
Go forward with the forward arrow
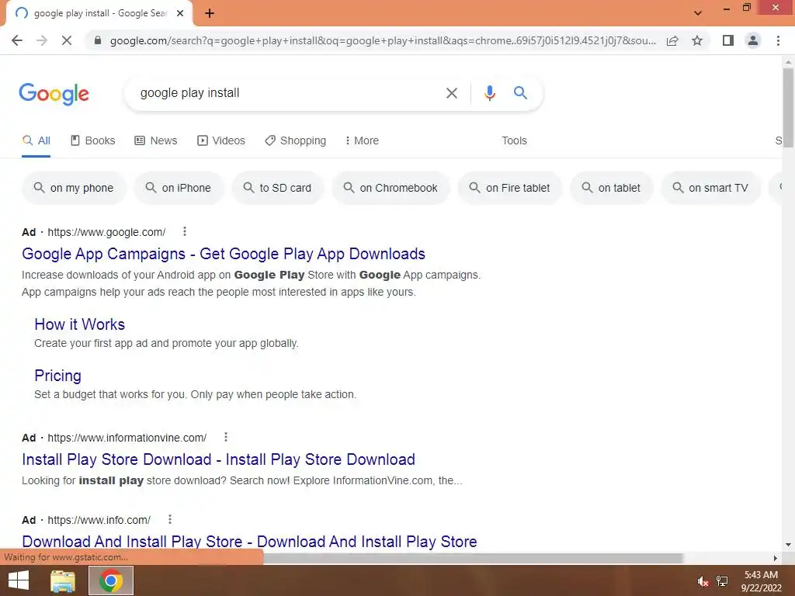pos(42,40)
